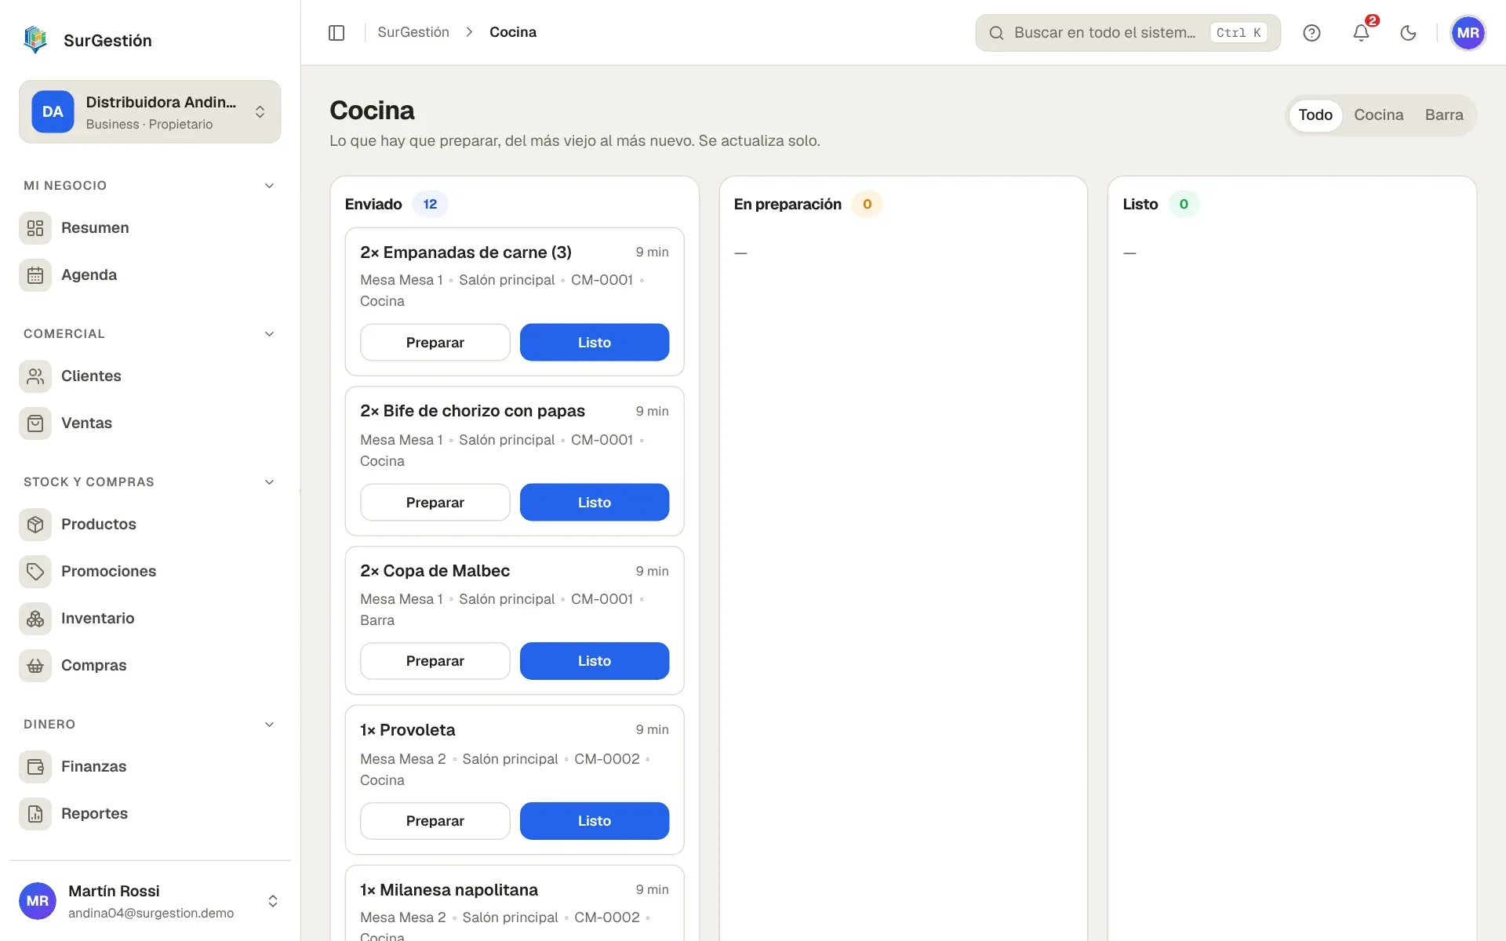Image resolution: width=1506 pixels, height=941 pixels.
Task: Click the Finanzas wallet icon
Action: tap(35, 767)
